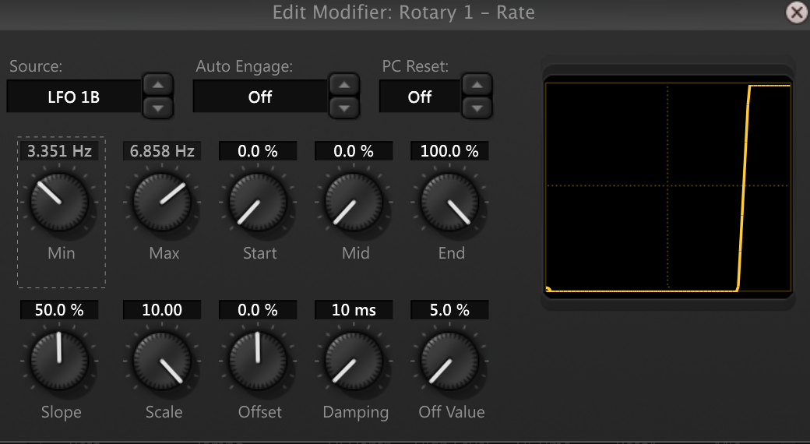Click the Start knob
The width and height of the screenshot is (810, 444).
259,201
